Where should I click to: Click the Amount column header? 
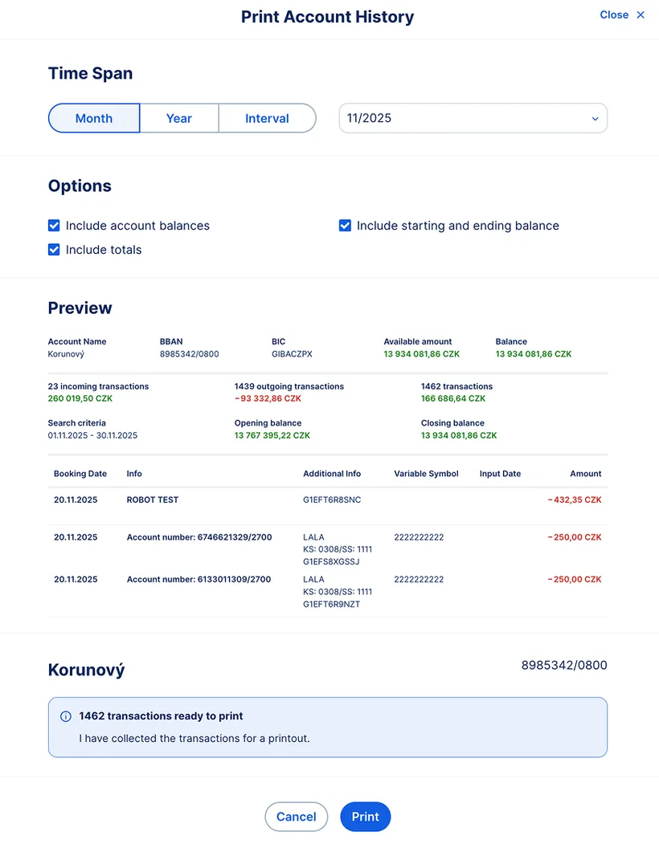click(585, 474)
